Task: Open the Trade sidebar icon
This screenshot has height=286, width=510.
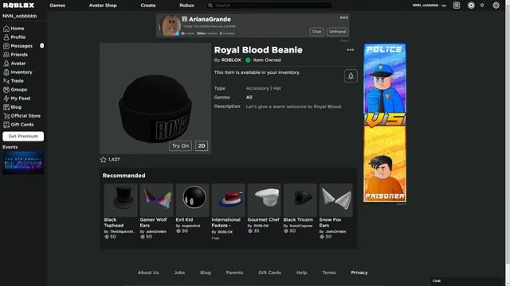Action: point(6,81)
